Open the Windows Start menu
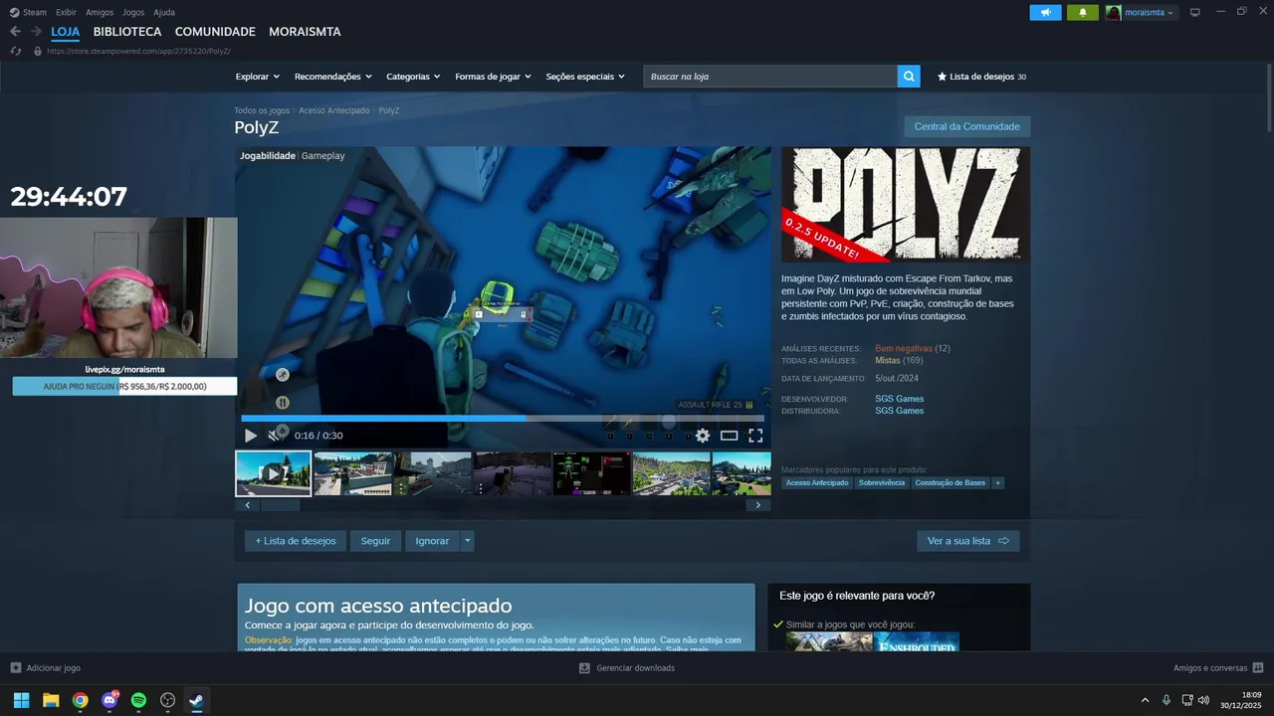Screen dimensions: 1274x716 [21, 700]
